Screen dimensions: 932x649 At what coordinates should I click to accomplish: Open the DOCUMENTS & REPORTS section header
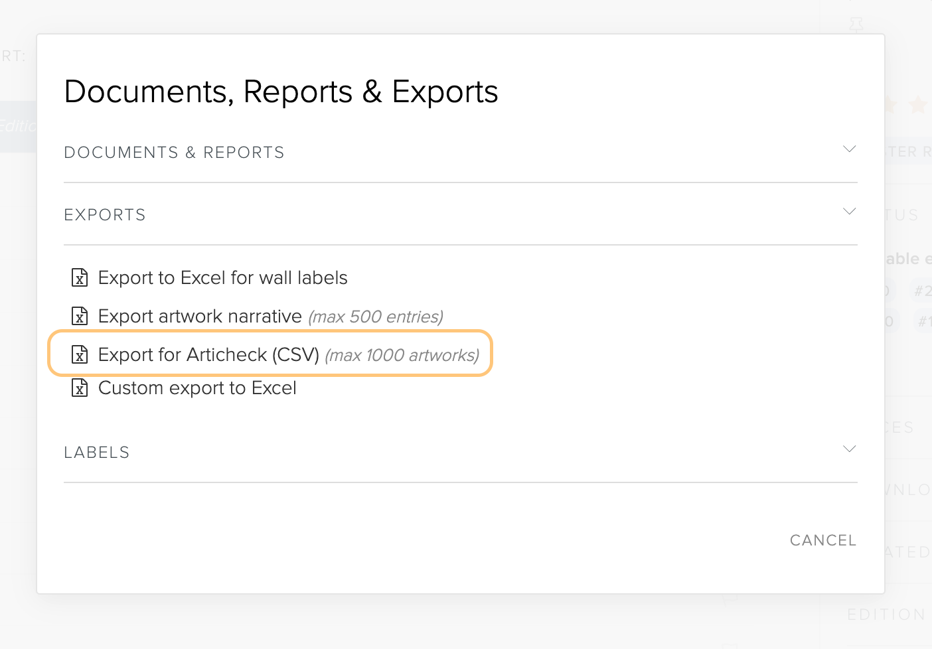click(174, 153)
